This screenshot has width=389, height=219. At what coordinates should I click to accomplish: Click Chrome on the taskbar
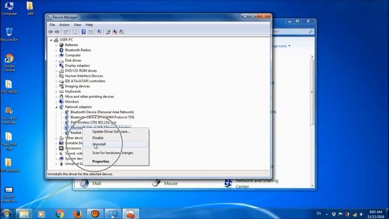pyautogui.click(x=60, y=214)
